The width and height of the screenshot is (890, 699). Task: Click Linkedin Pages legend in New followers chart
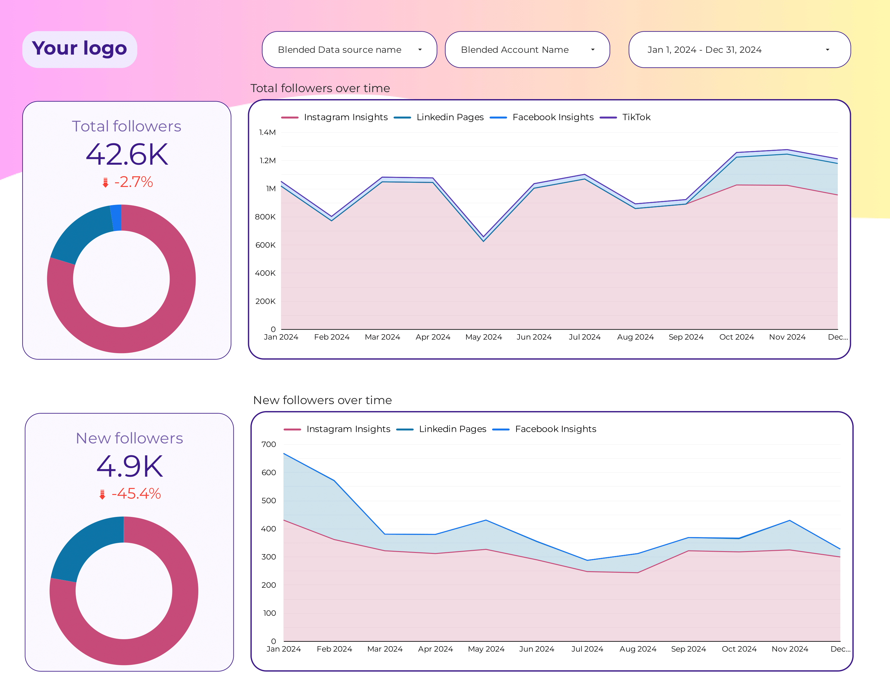[x=441, y=429]
